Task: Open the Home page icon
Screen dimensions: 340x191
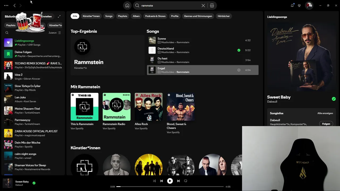Action: [127, 5]
